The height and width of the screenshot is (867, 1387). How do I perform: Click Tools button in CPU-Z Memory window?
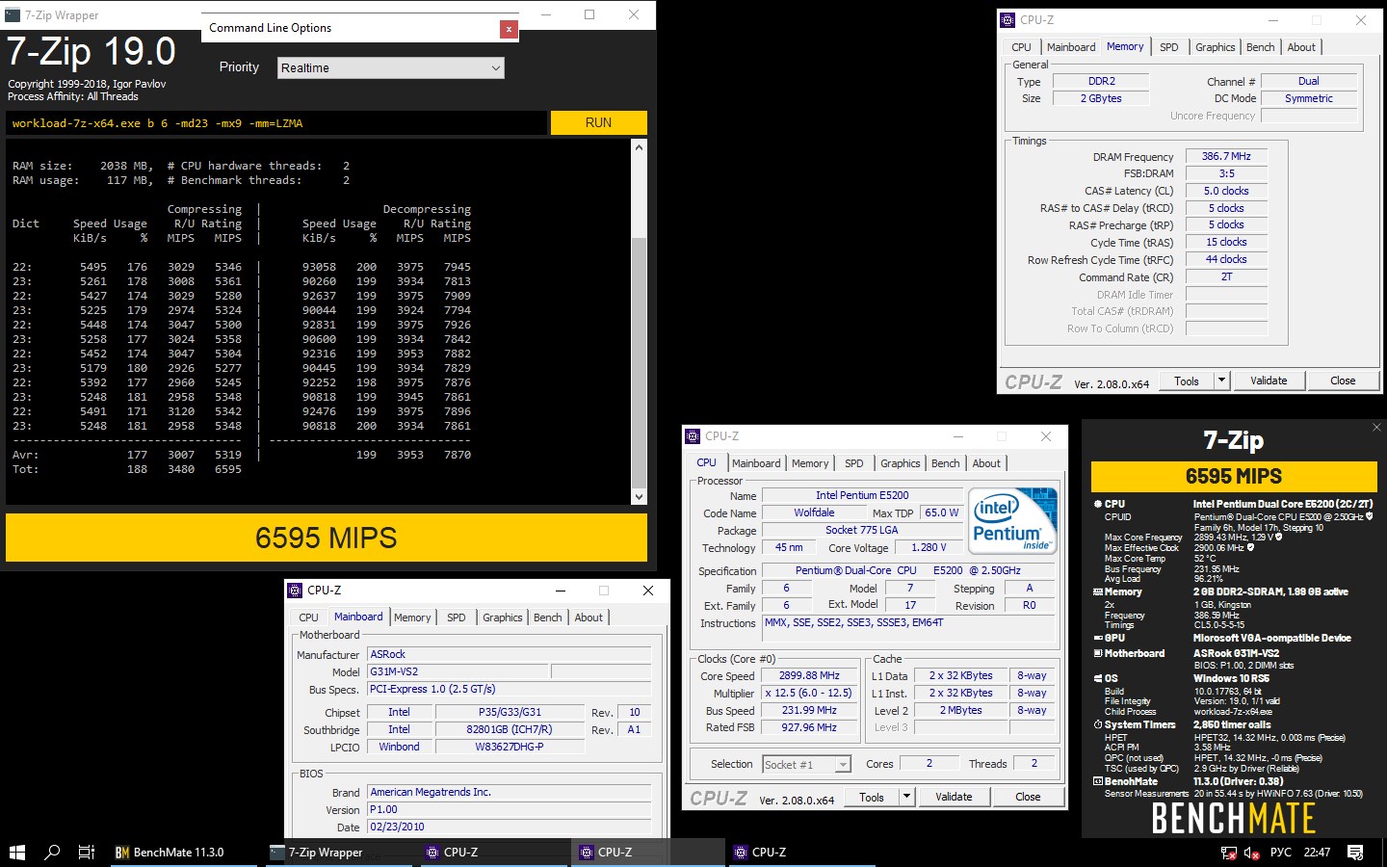click(x=1187, y=381)
